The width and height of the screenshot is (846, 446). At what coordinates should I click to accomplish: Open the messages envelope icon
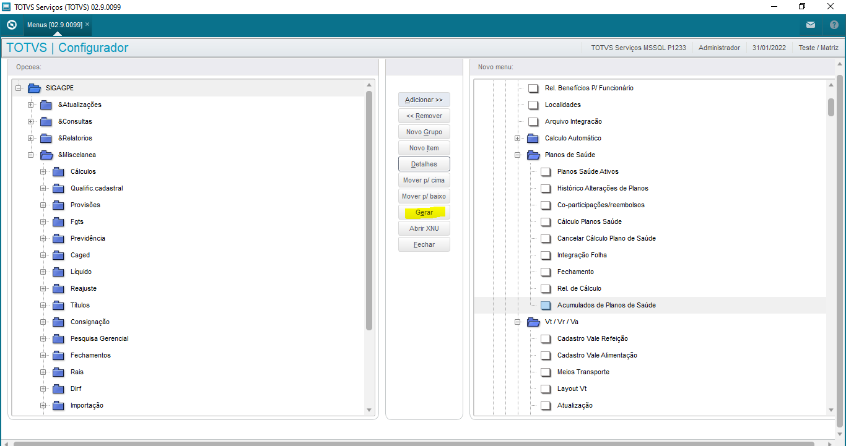pyautogui.click(x=811, y=25)
